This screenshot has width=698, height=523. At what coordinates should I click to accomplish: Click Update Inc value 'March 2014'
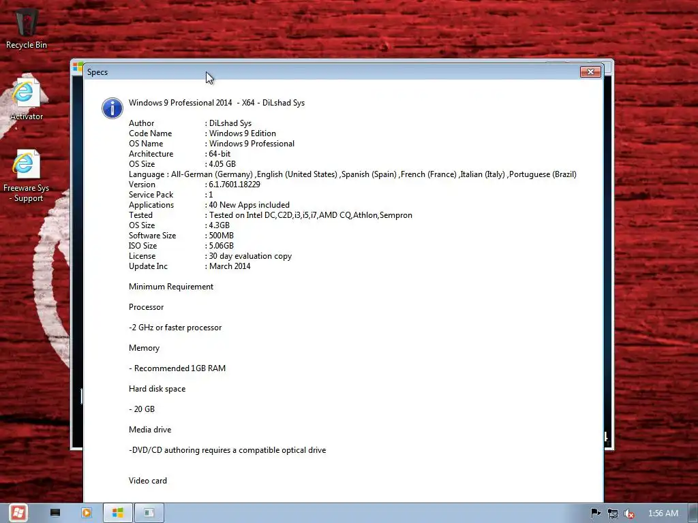click(x=230, y=266)
